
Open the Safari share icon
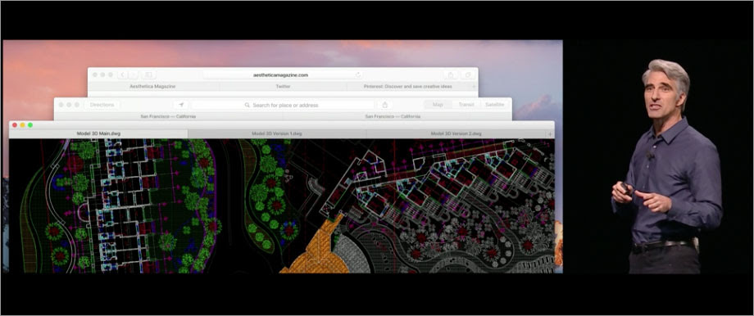click(451, 75)
